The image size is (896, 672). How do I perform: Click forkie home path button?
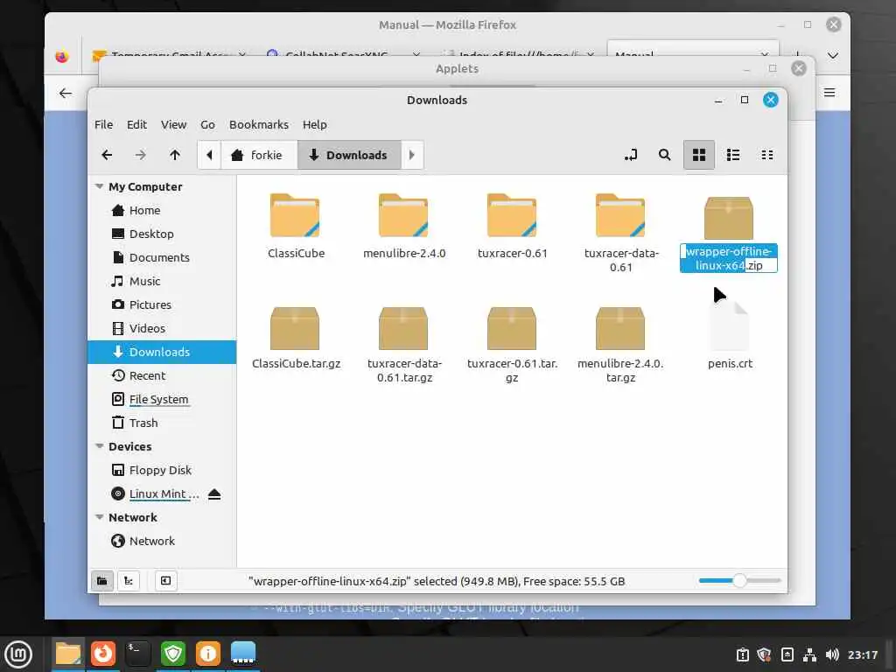coord(259,155)
